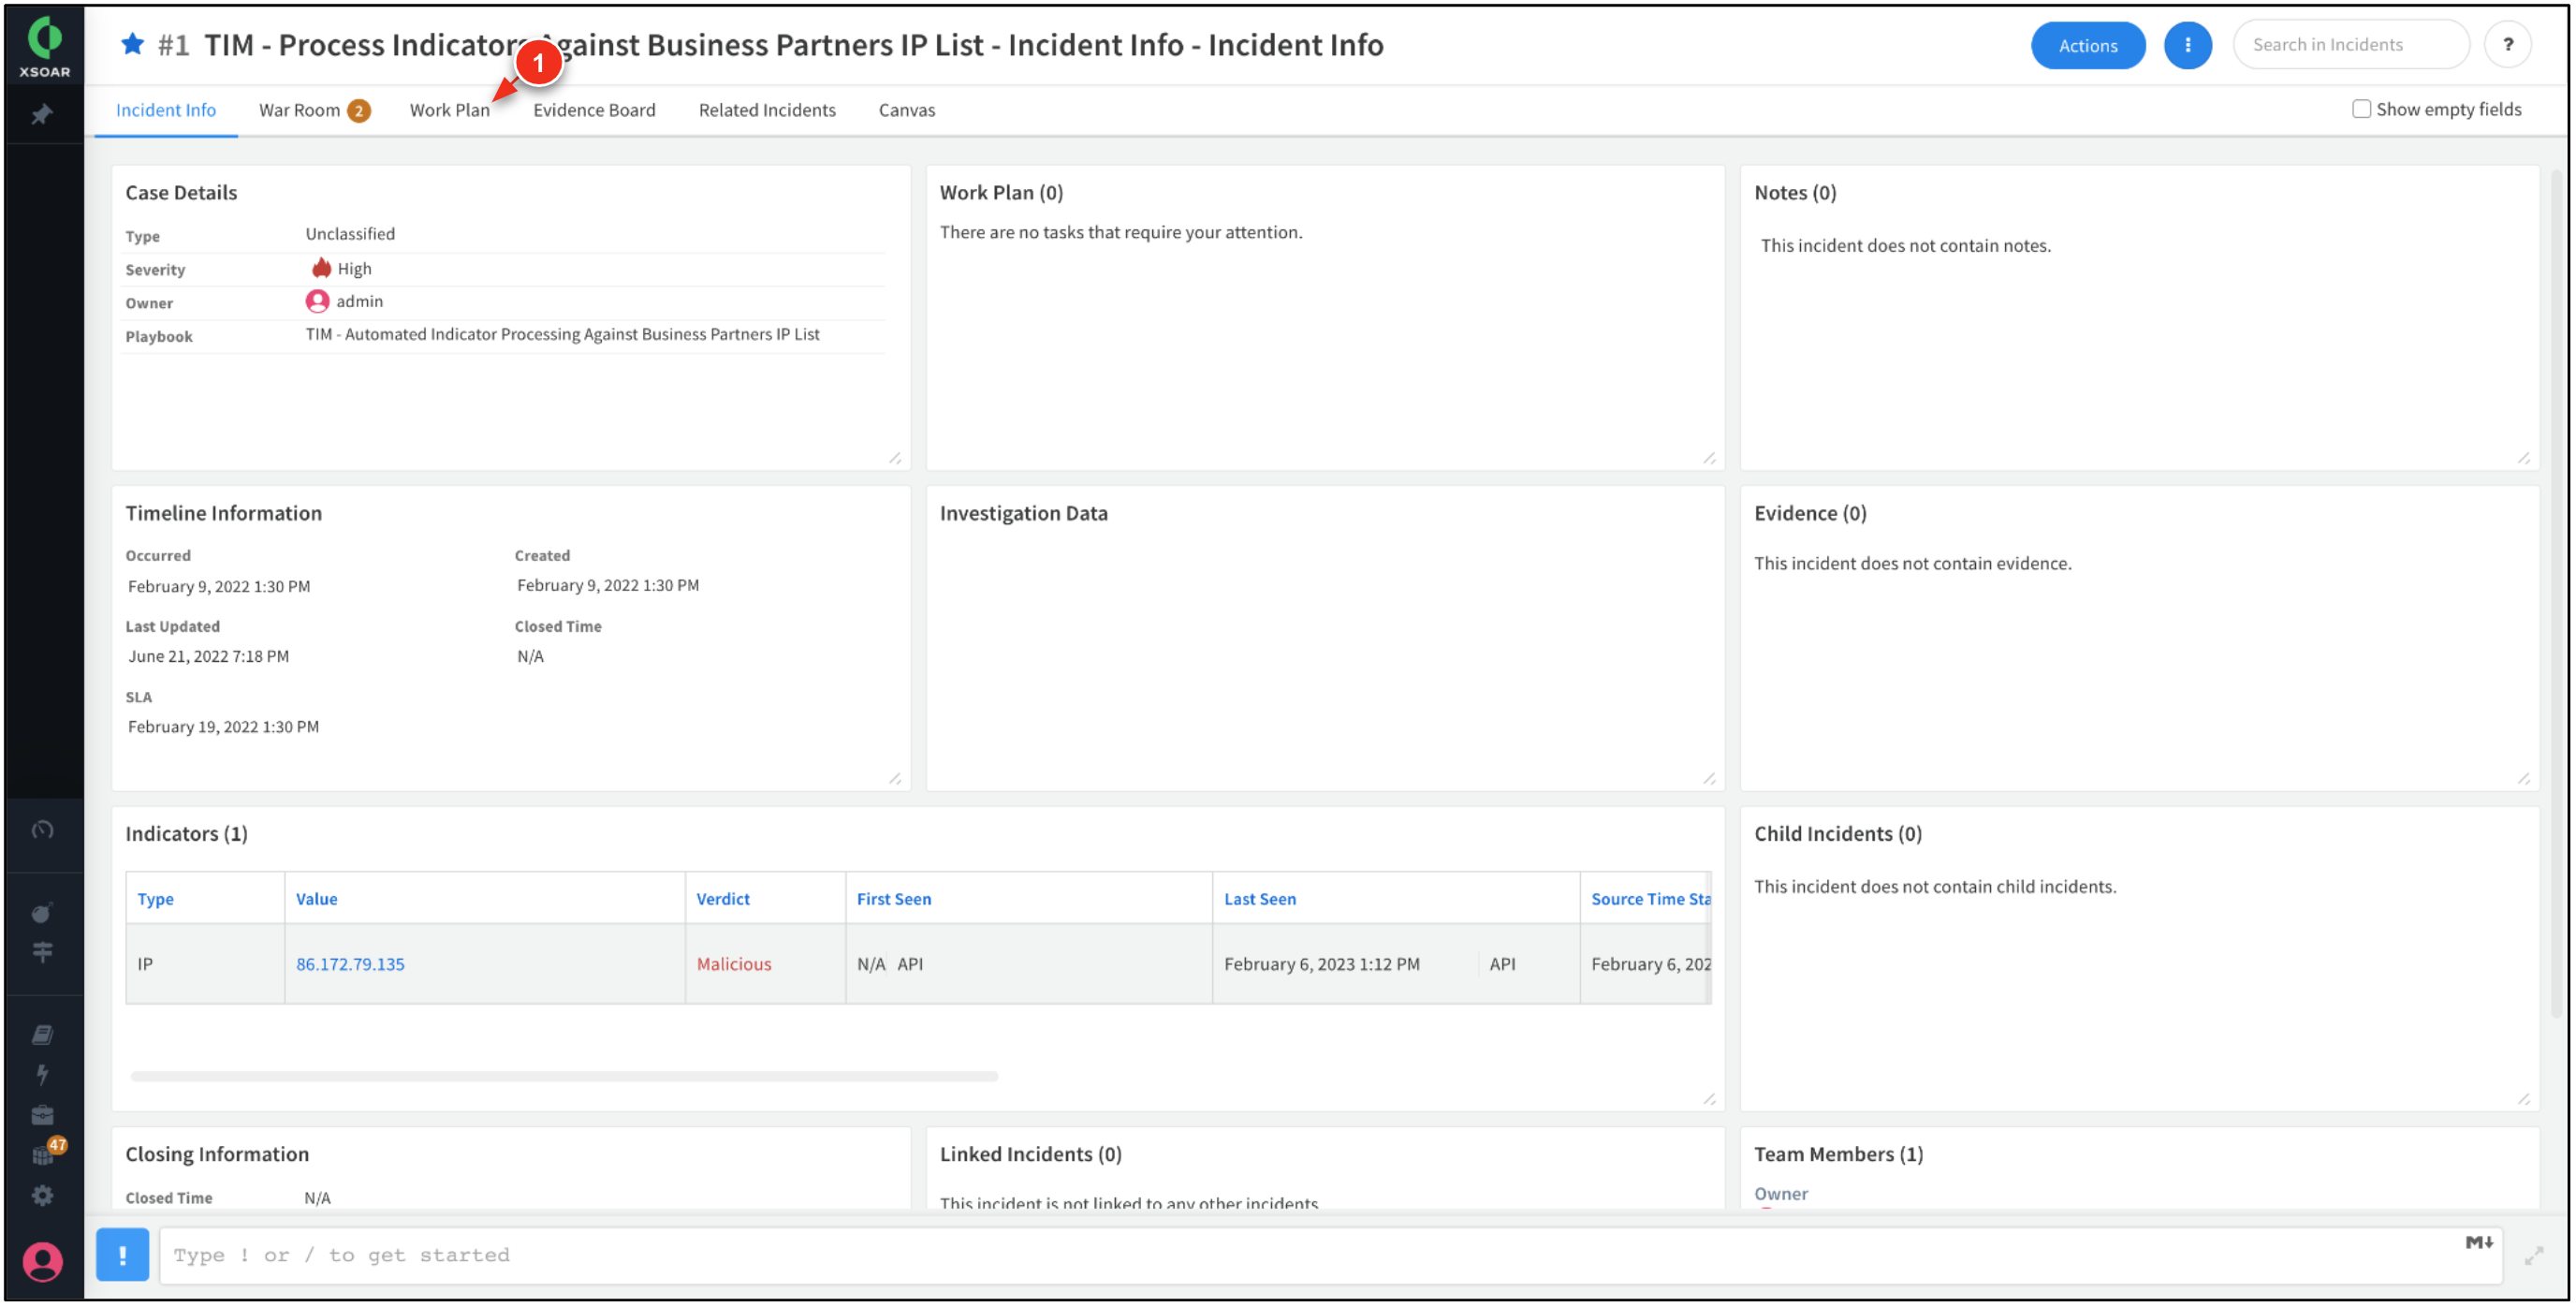This screenshot has height=1307, width=2576.
Task: Enable the Show empty fields checkbox
Action: (x=2361, y=109)
